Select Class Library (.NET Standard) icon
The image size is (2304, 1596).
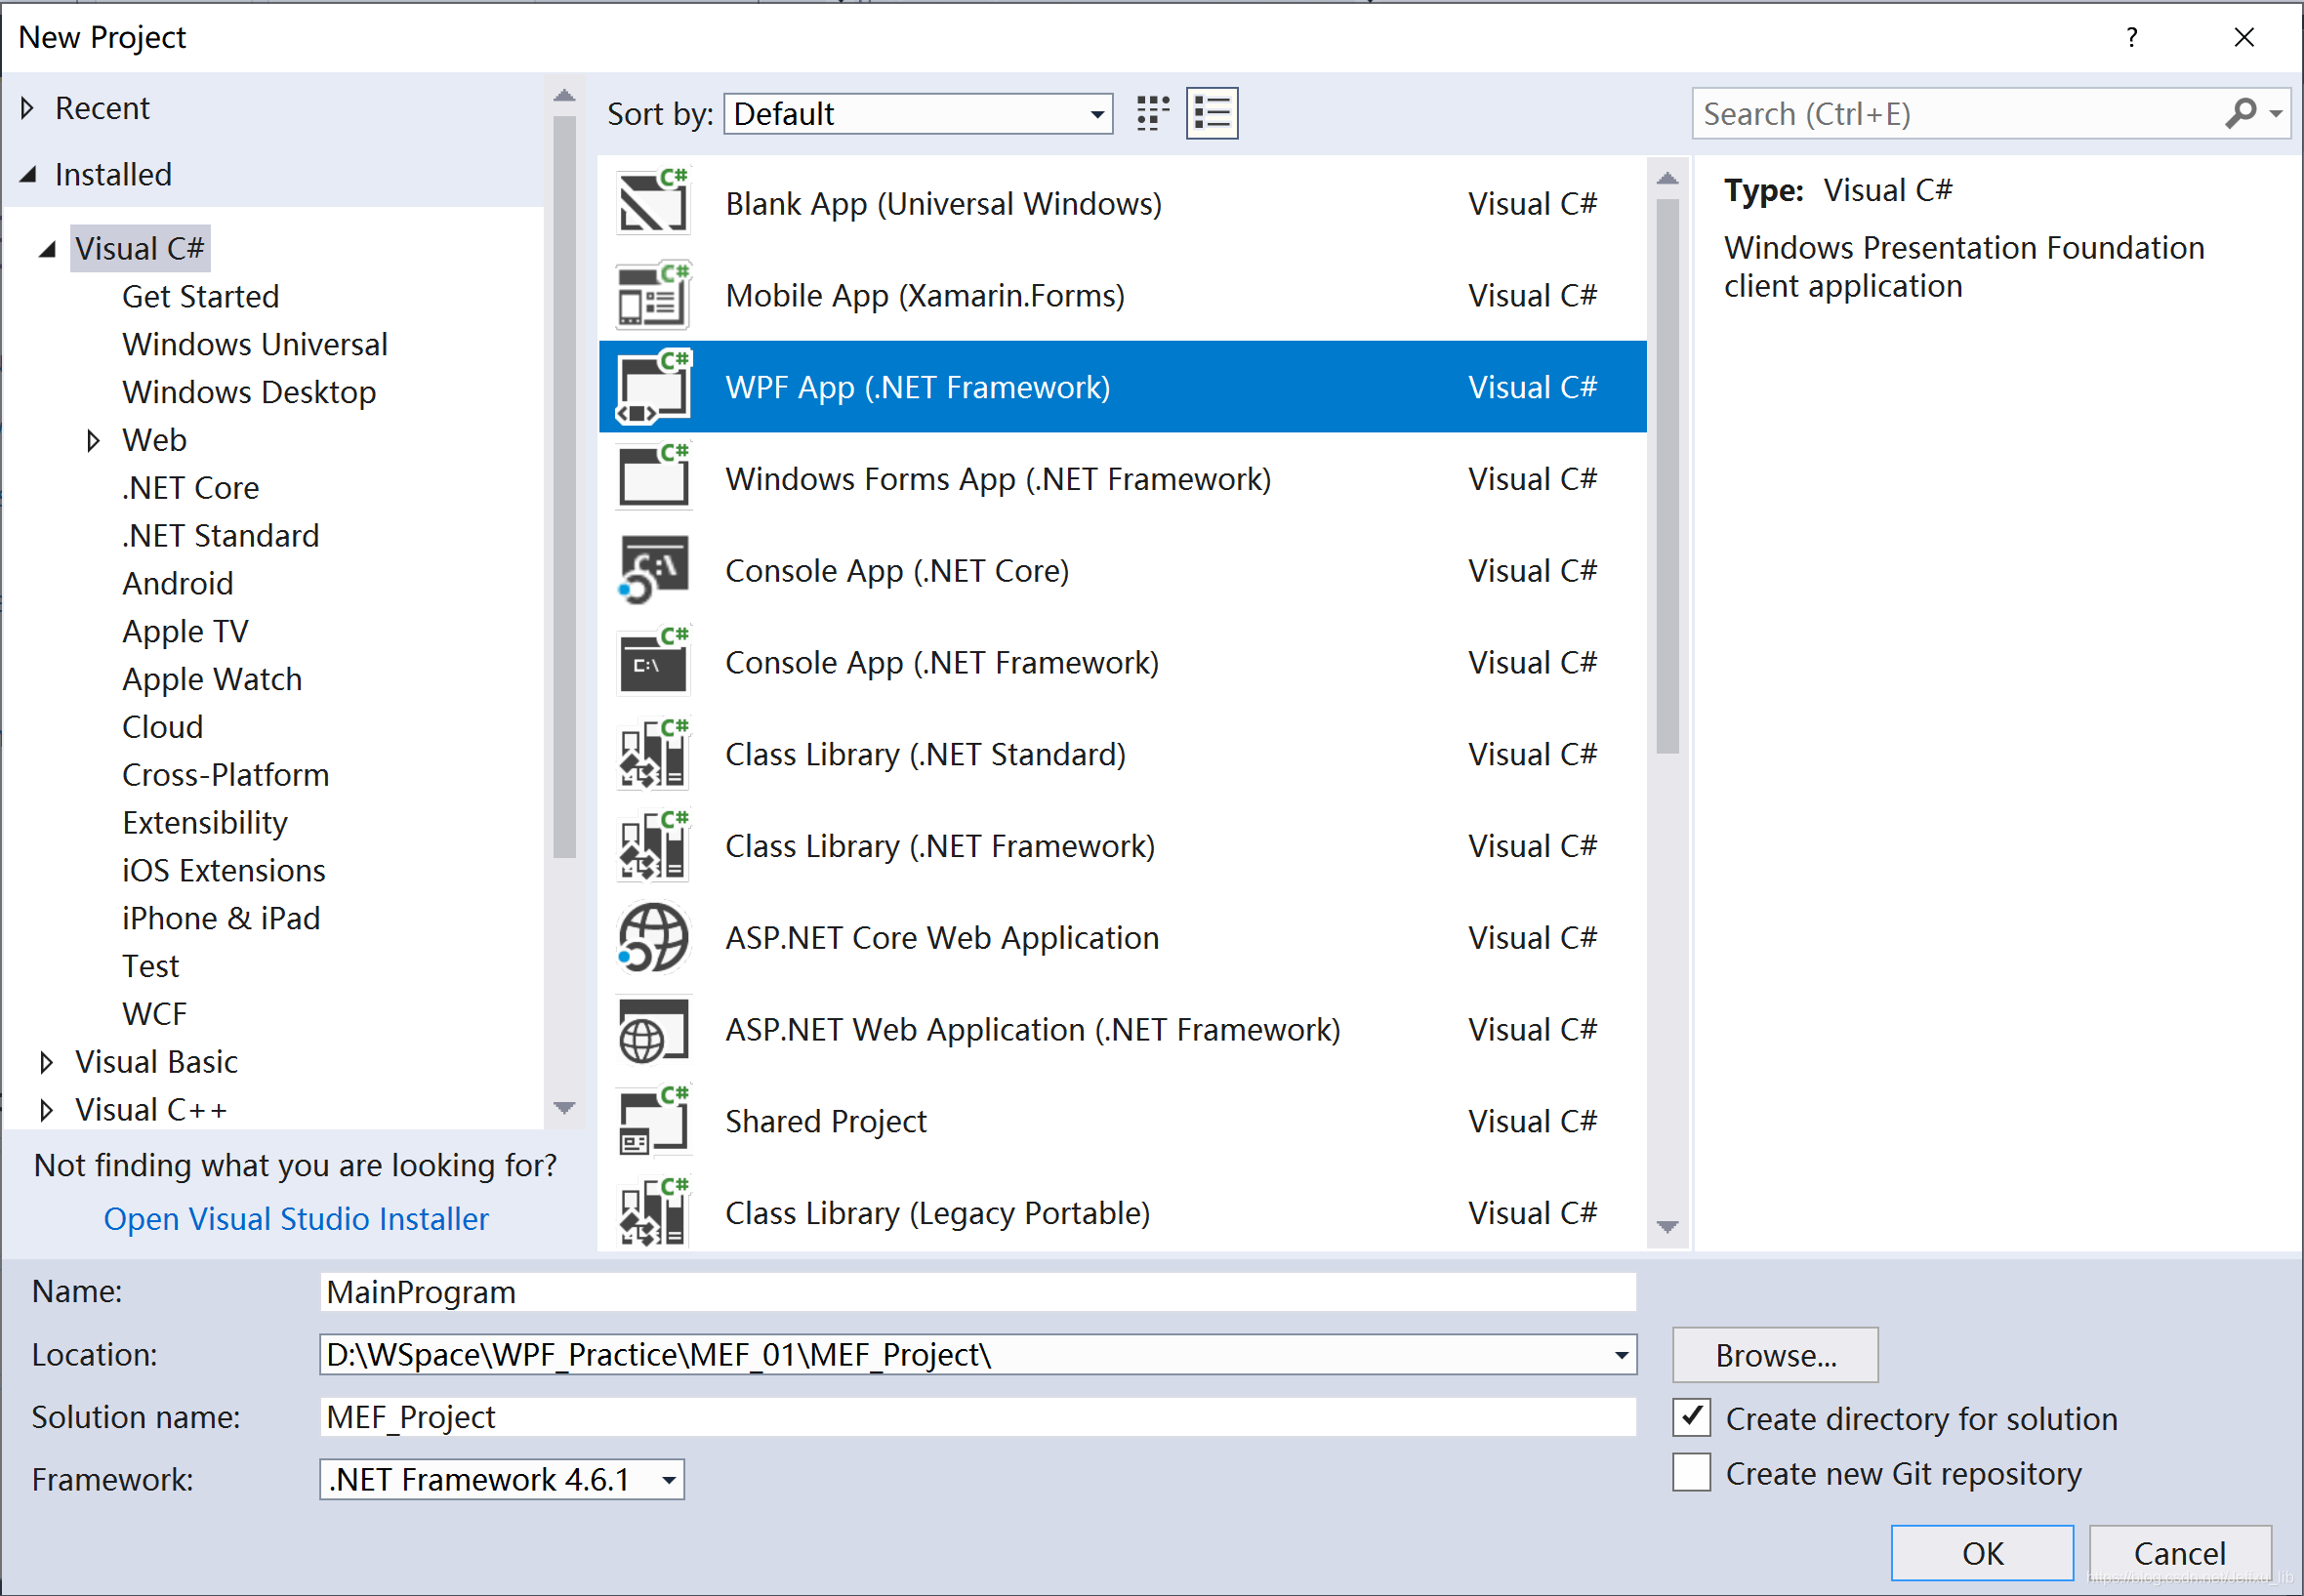click(x=653, y=755)
